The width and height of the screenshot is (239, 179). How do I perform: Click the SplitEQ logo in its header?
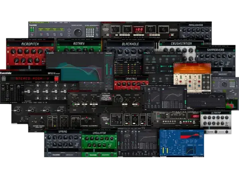coord(50,53)
